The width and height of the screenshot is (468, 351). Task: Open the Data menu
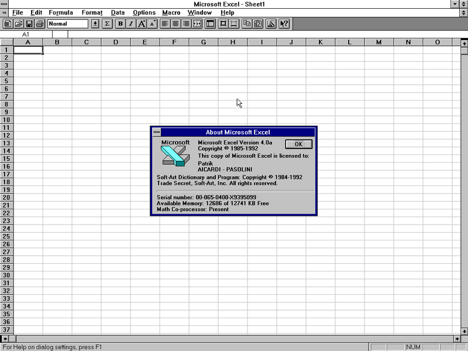click(118, 12)
